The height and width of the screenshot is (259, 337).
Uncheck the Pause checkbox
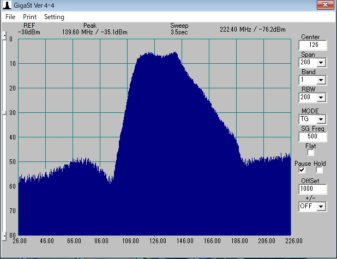point(302,170)
